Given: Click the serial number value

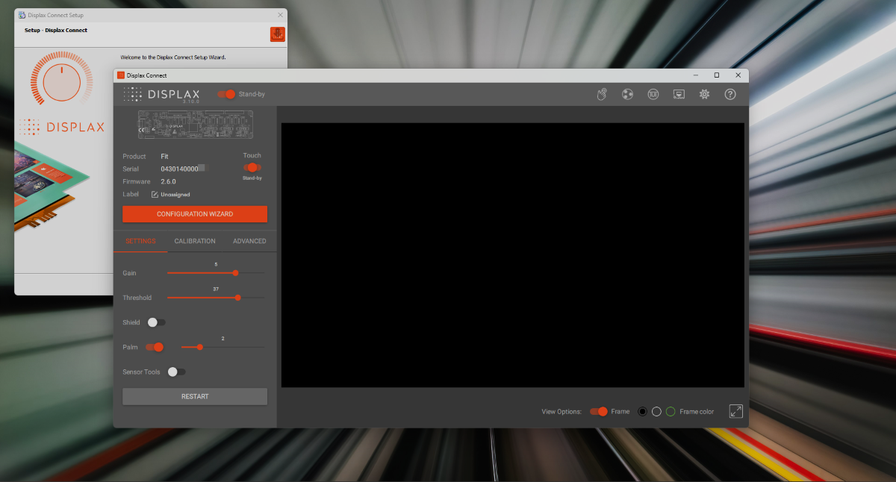Looking at the screenshot, I should [183, 169].
